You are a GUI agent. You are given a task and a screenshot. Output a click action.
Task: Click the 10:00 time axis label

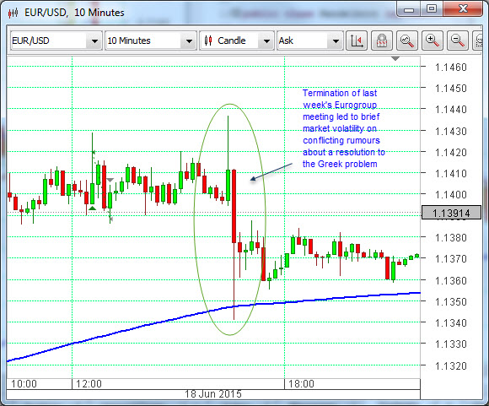pyautogui.click(x=24, y=384)
